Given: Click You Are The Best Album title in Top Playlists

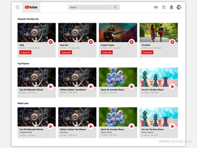Looking at the screenshot, I should coord(153,90).
